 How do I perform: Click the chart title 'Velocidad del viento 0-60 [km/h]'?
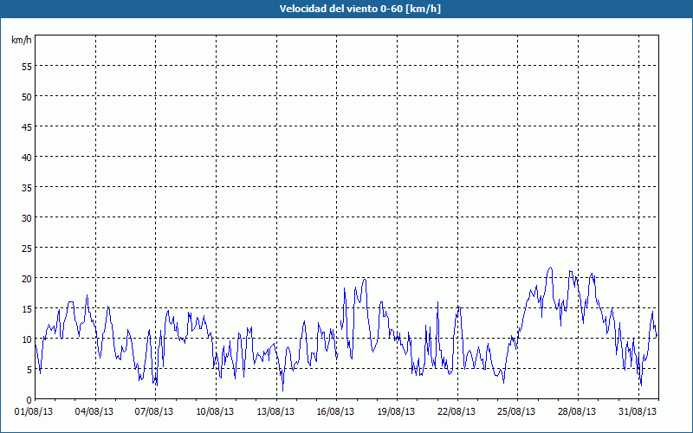[359, 9]
